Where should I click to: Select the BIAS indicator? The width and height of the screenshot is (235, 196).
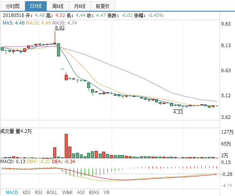(94, 192)
